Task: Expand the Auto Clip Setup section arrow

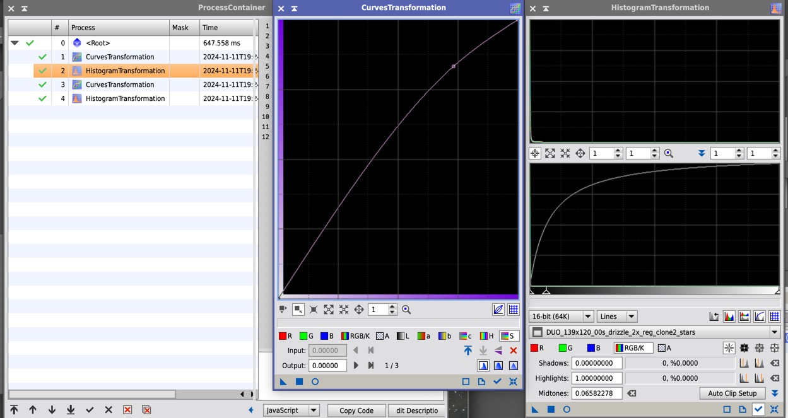Action: 775,393
